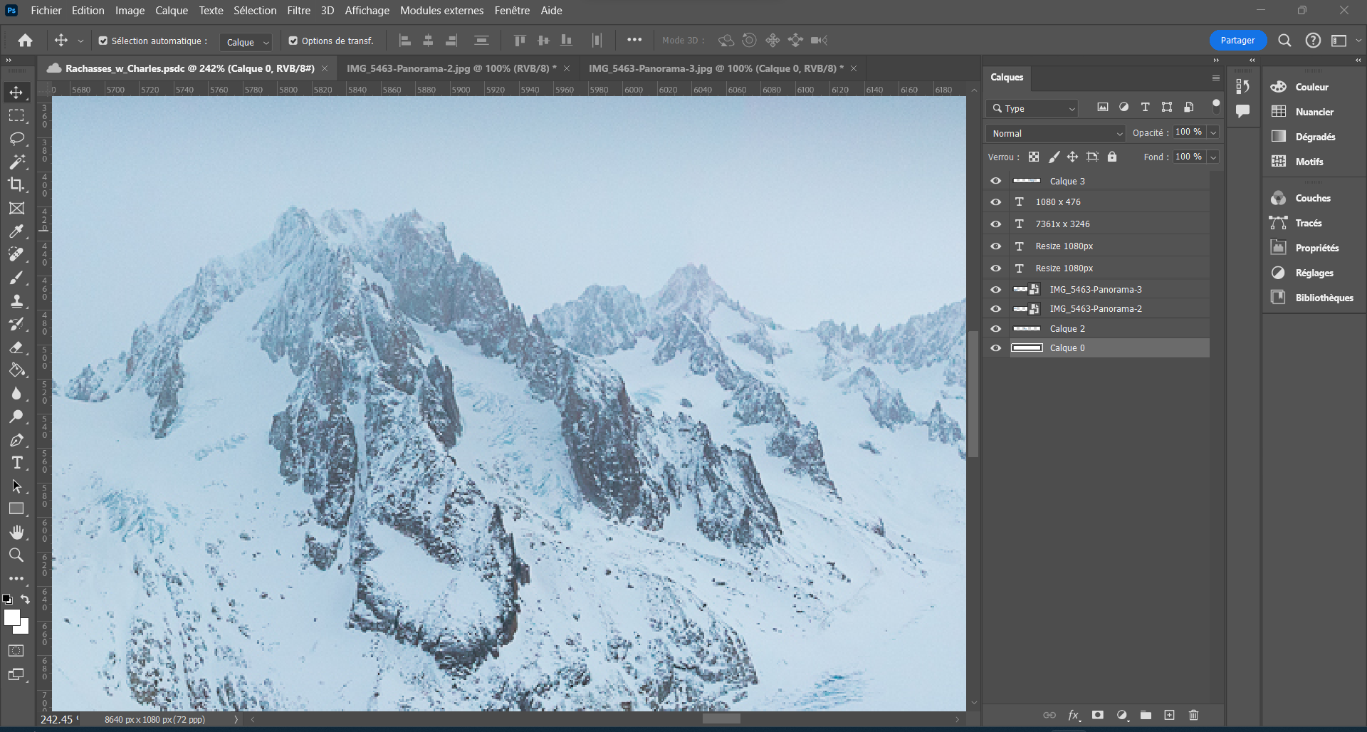Open the layer filter Type dropdown

click(1032, 108)
